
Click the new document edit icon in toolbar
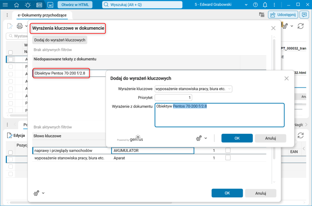[x=10, y=26]
